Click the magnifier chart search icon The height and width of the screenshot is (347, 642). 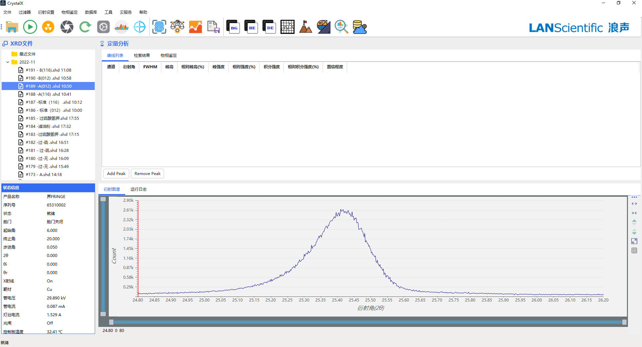click(x=341, y=27)
